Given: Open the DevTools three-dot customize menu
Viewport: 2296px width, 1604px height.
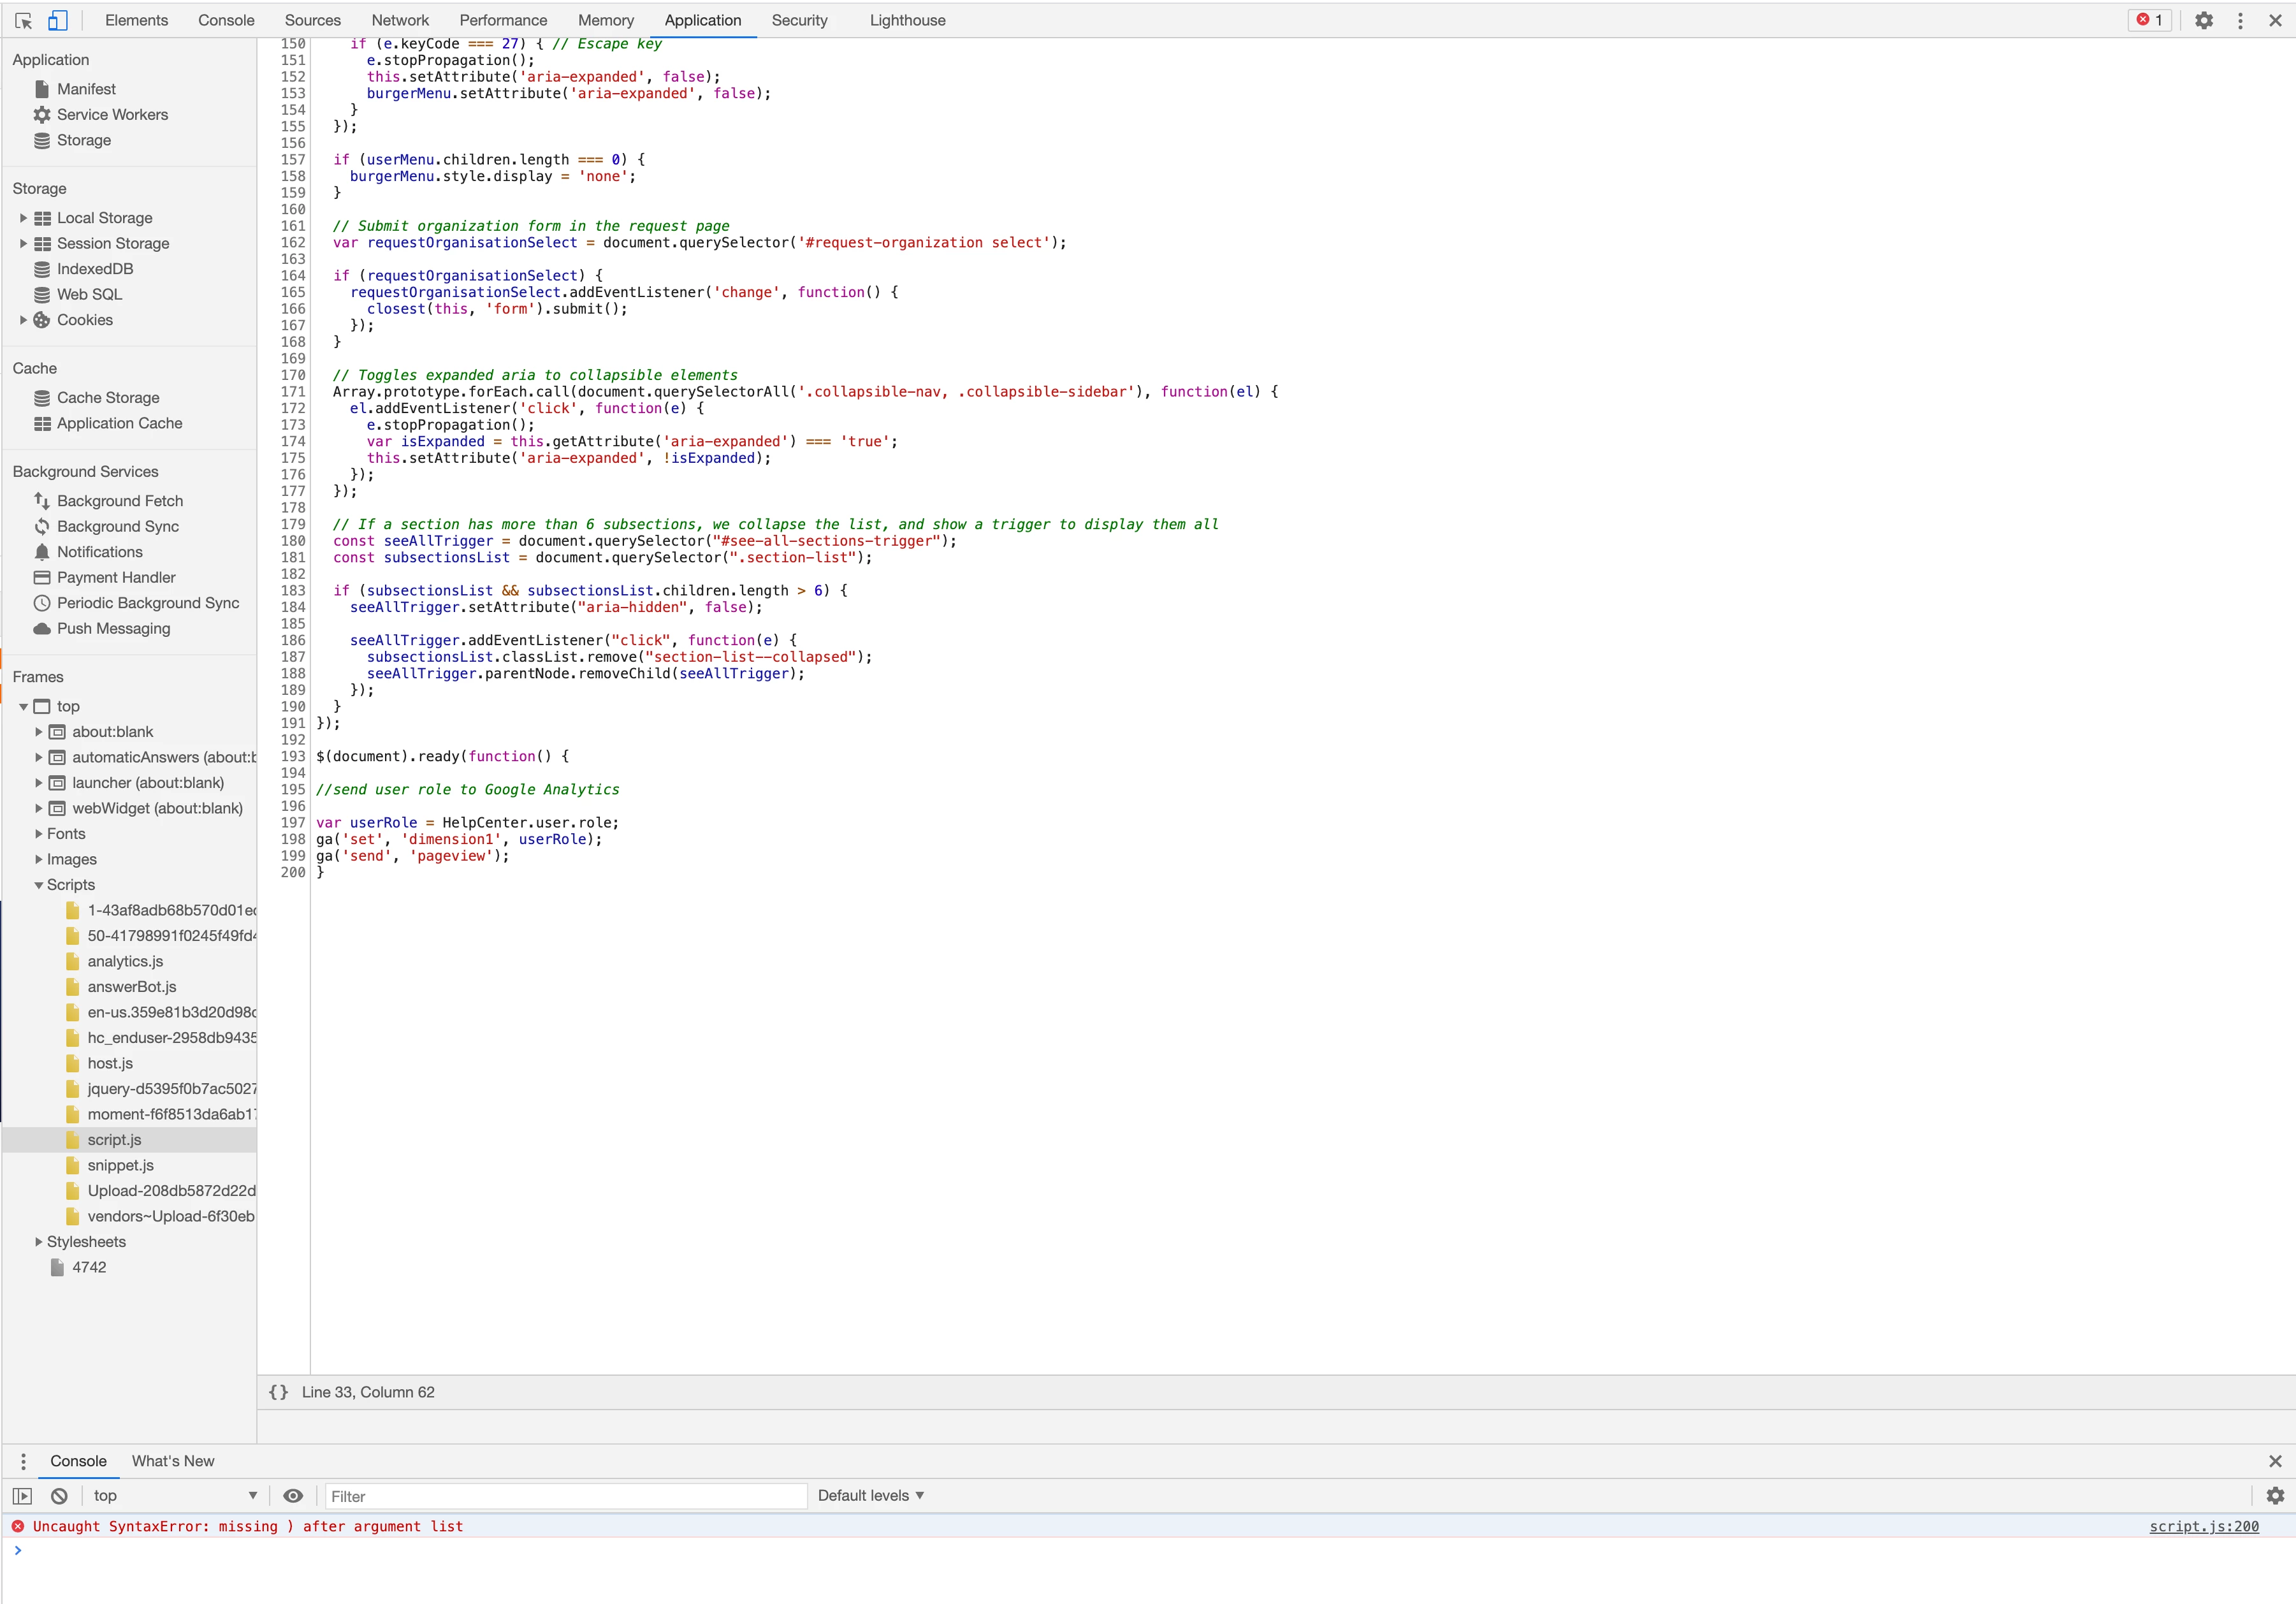Looking at the screenshot, I should coord(2240,20).
